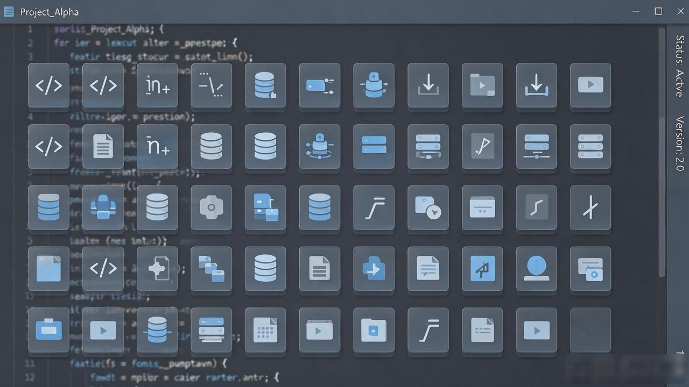Click the blue briefcase icon

(48, 329)
